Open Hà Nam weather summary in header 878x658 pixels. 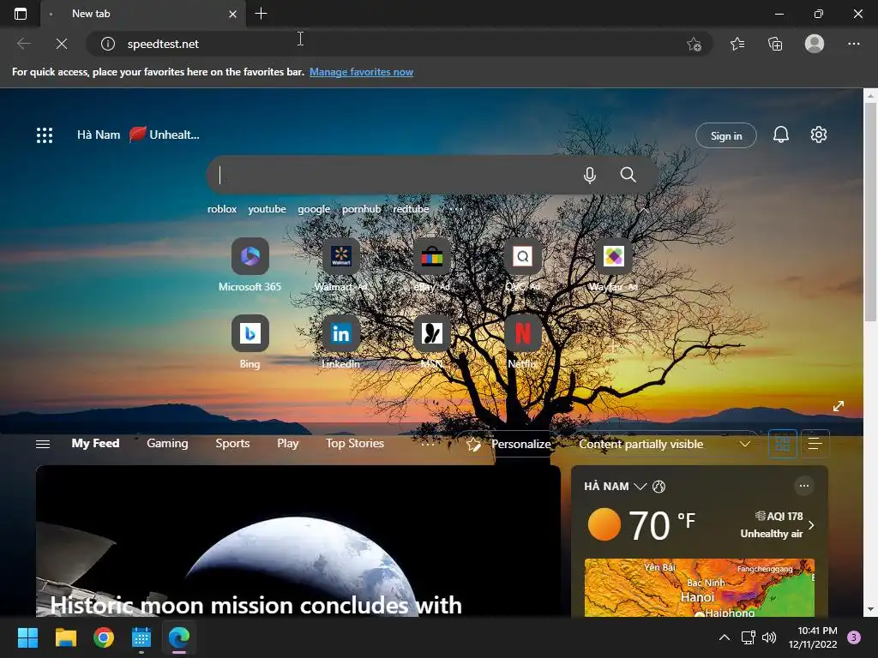click(138, 135)
